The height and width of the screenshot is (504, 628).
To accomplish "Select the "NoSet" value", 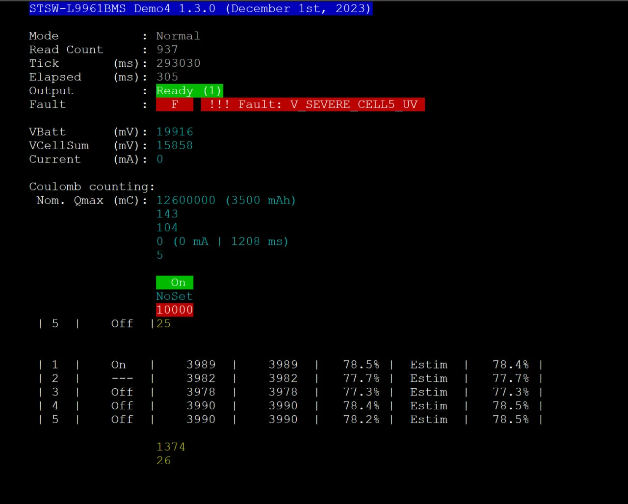I will (175, 296).
